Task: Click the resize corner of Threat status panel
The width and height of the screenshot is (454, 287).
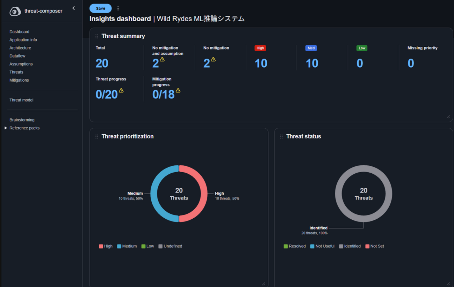Action: tap(448, 284)
